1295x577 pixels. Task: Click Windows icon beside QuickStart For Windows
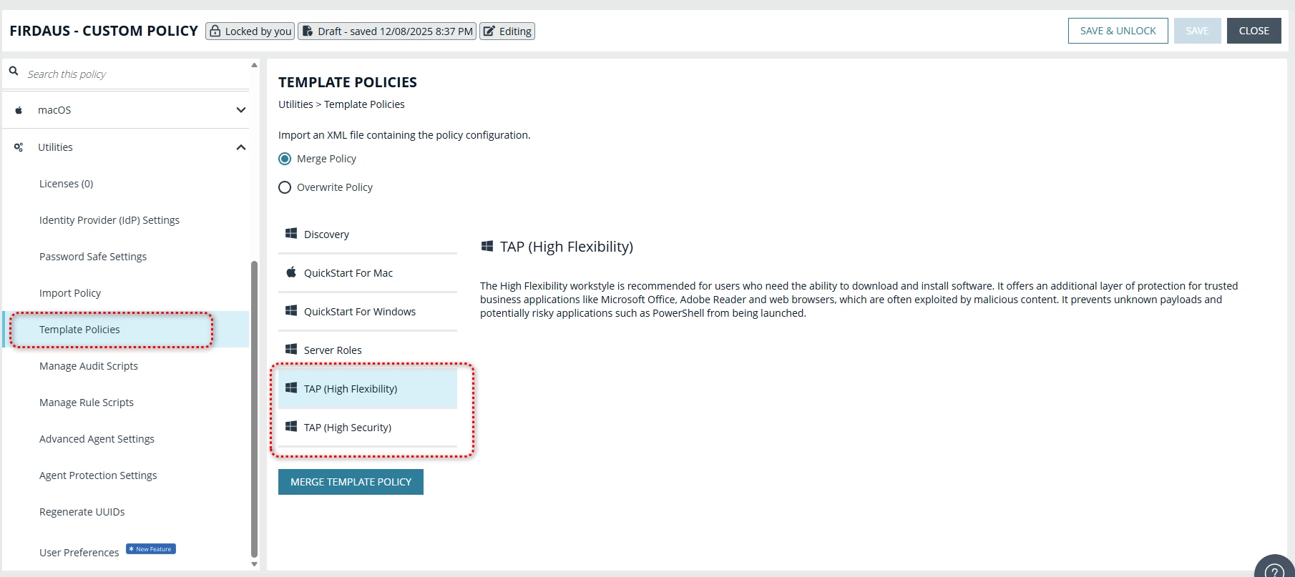point(291,310)
